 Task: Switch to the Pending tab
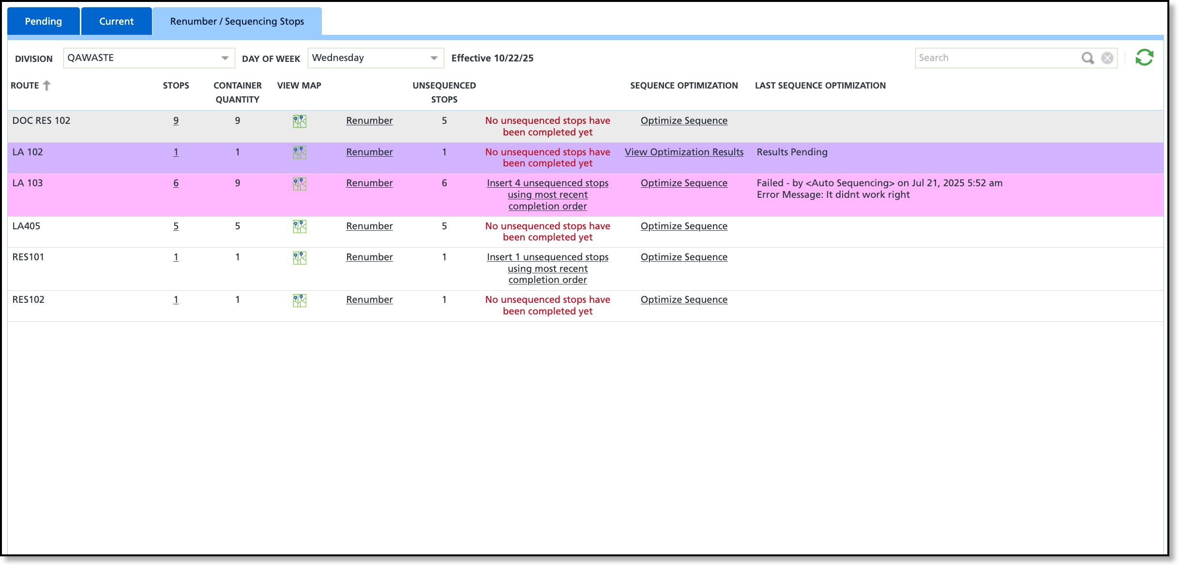pyautogui.click(x=43, y=21)
